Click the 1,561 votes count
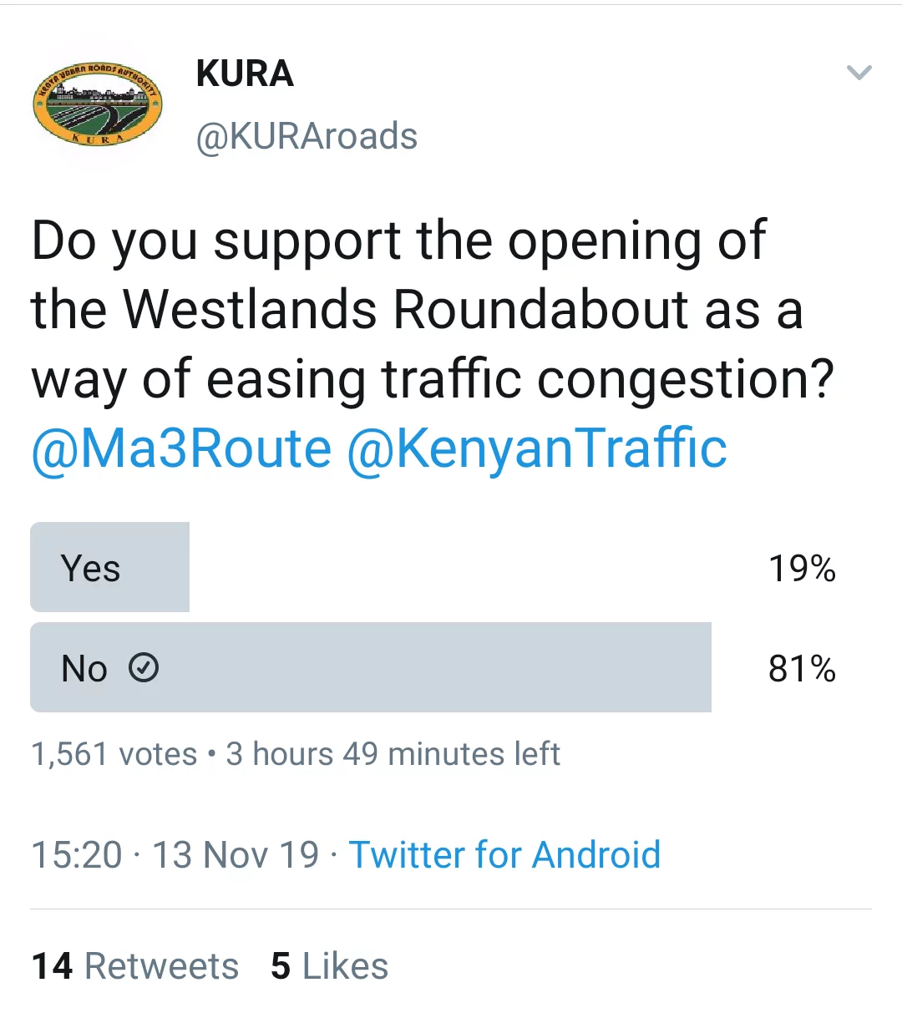Viewport: 902px width, 1018px height. pos(114,754)
